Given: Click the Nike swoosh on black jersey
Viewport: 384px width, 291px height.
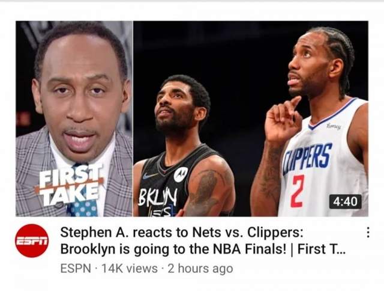Looking at the screenshot, I should point(151,176).
